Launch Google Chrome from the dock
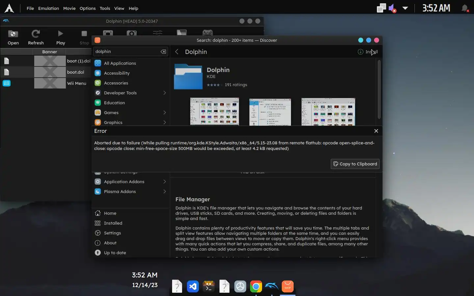 pyautogui.click(x=256, y=286)
